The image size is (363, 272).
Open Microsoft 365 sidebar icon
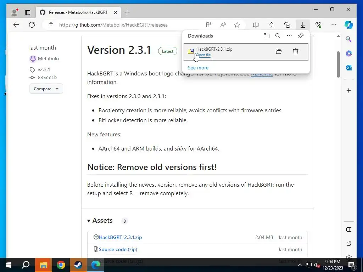349,53
